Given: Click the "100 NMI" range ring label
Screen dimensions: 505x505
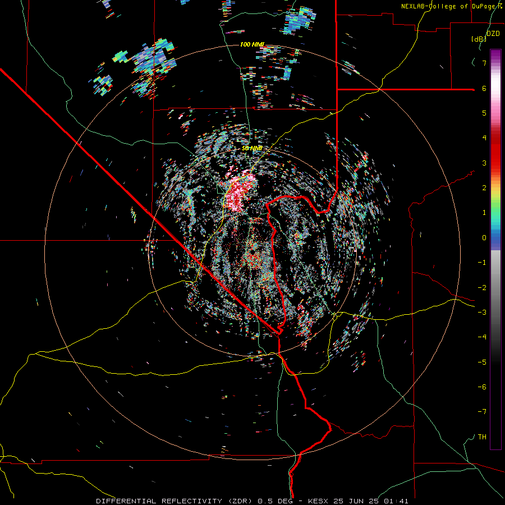Looking at the screenshot, I should click(x=252, y=44).
